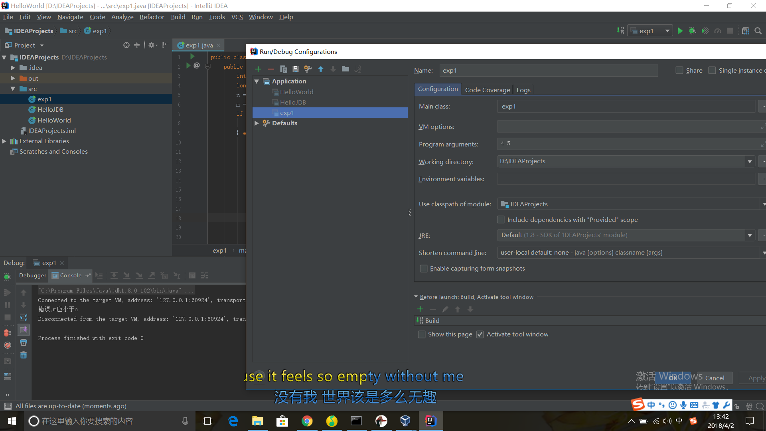Open HelloJDB class in the Project tree

point(50,110)
